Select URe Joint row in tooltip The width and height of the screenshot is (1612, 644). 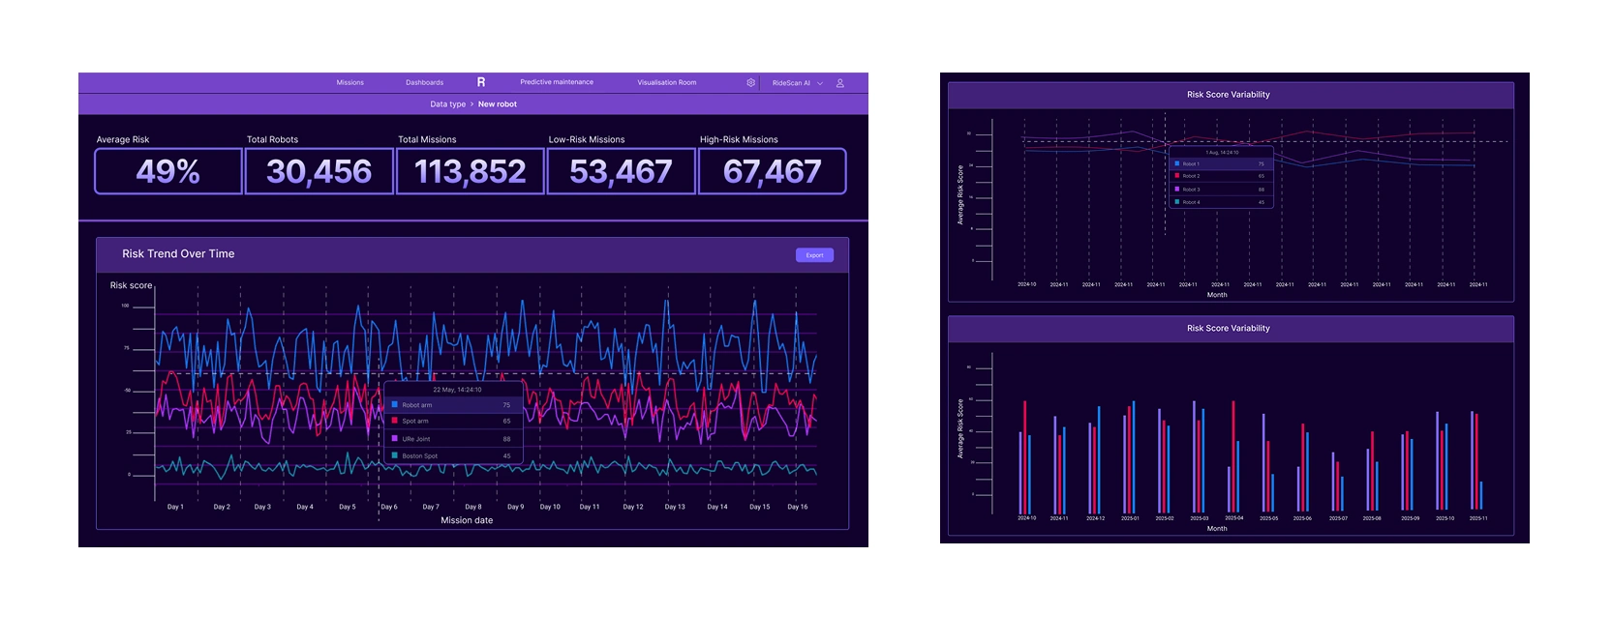point(453,439)
